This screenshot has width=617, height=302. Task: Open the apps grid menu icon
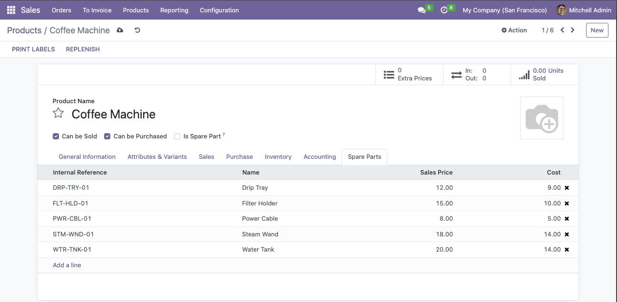click(11, 10)
